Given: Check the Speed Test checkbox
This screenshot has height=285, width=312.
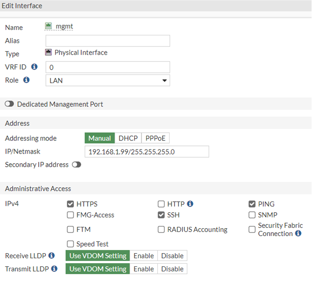Looking at the screenshot, I should click(70, 244).
